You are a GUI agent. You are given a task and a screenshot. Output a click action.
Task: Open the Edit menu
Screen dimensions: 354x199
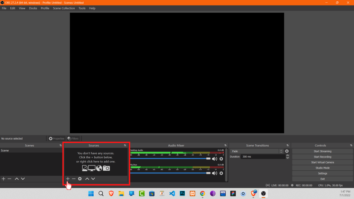coord(13,8)
